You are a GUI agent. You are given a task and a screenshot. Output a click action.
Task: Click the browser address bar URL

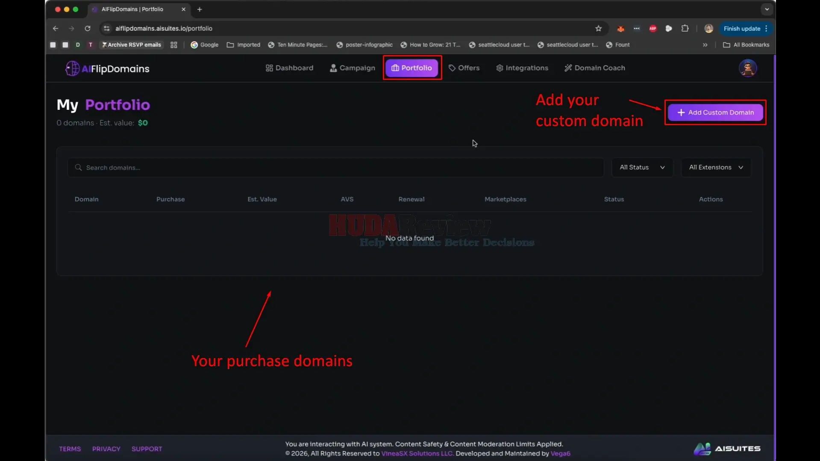[x=164, y=29]
